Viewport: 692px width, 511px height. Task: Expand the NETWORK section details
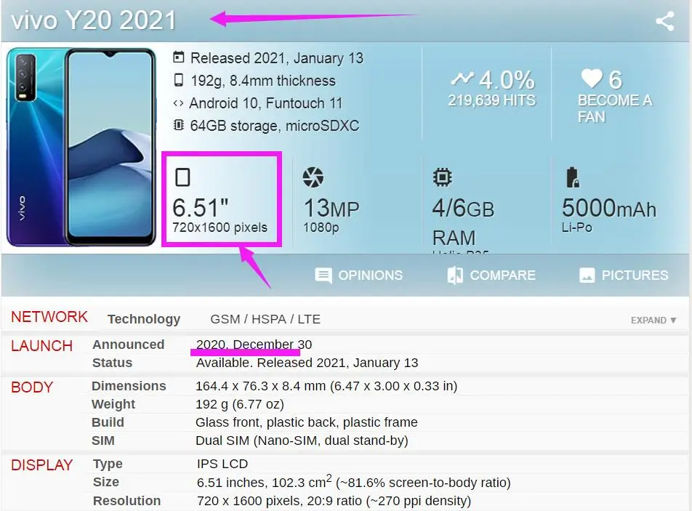[x=653, y=321]
